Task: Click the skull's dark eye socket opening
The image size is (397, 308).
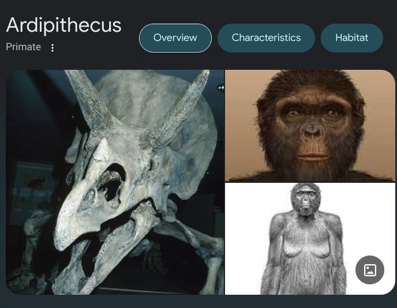Action: point(112,183)
